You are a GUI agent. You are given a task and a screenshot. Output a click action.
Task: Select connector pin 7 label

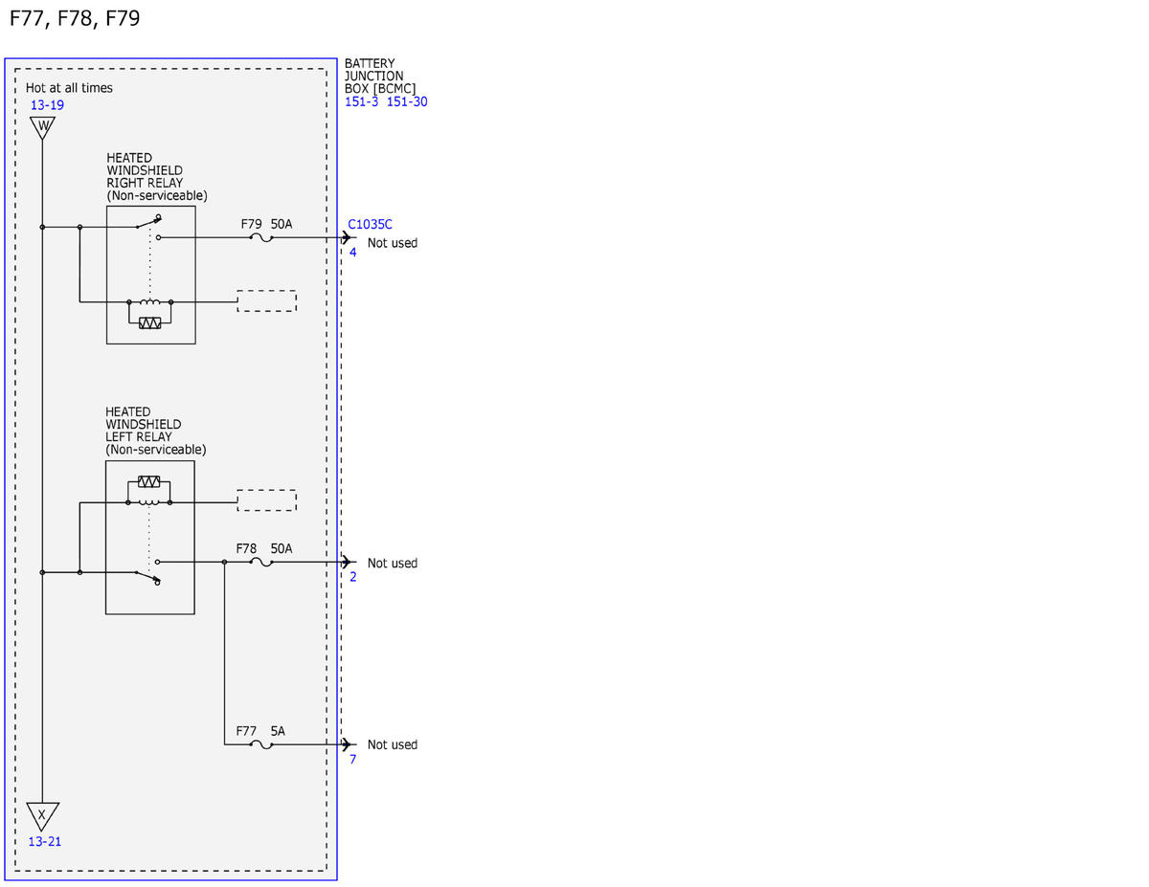352,759
